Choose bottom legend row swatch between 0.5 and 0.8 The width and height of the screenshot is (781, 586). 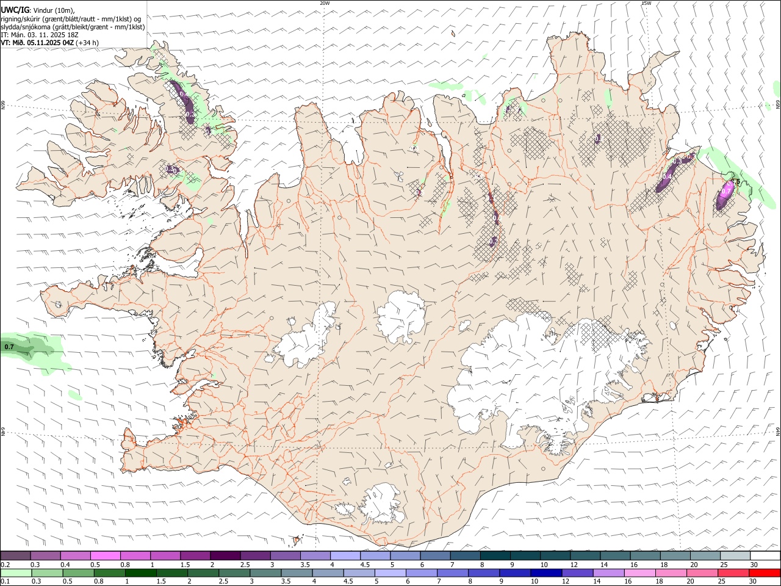(78, 573)
